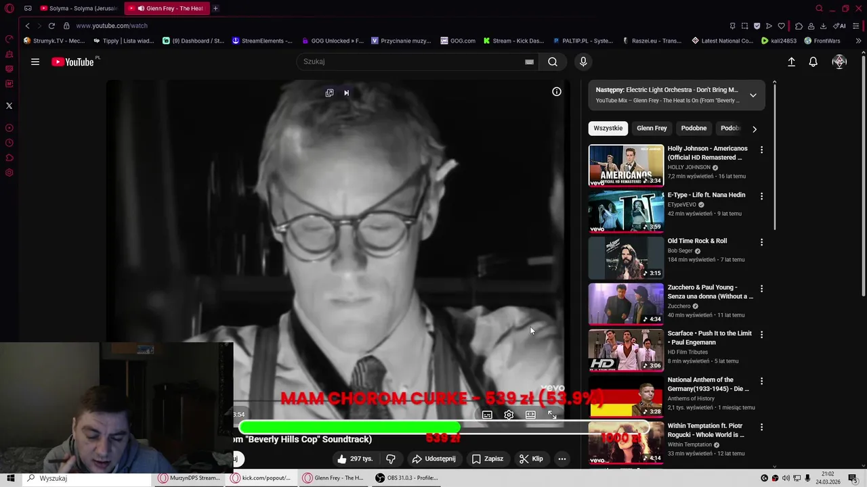The image size is (867, 487).
Task: Select the Podobne filter chip
Action: coord(694,128)
